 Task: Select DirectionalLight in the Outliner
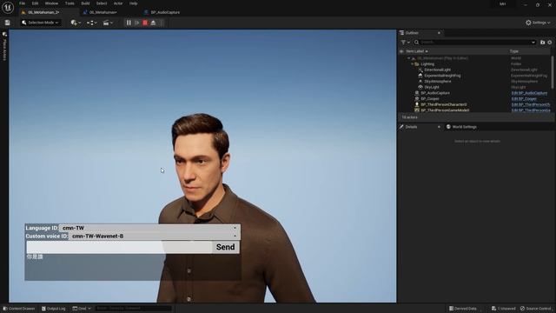[438, 70]
